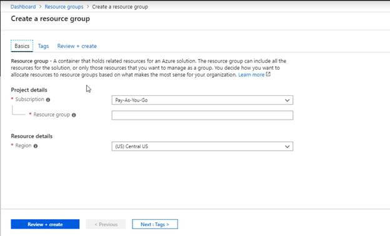Click the disabled Previous button
This screenshot has width=390, height=236.
point(106,224)
